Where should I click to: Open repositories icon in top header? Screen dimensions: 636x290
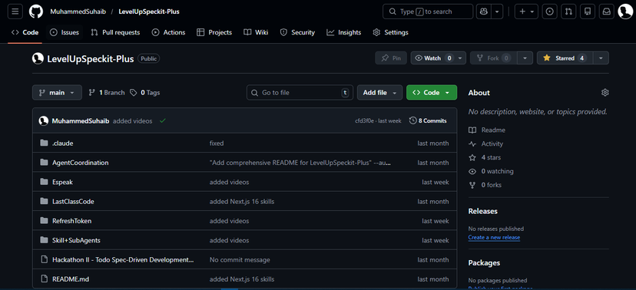pyautogui.click(x=588, y=12)
